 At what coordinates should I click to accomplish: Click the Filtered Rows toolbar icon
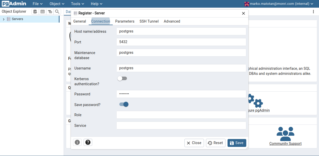[x=50, y=12]
